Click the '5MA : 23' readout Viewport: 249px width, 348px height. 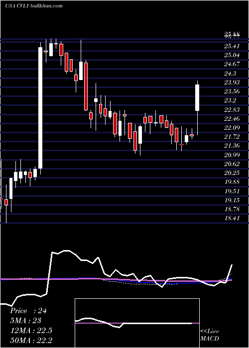pyautogui.click(x=25, y=321)
